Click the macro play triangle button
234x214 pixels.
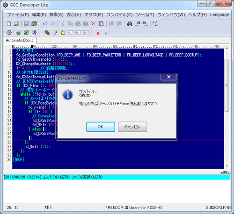pos(106,33)
